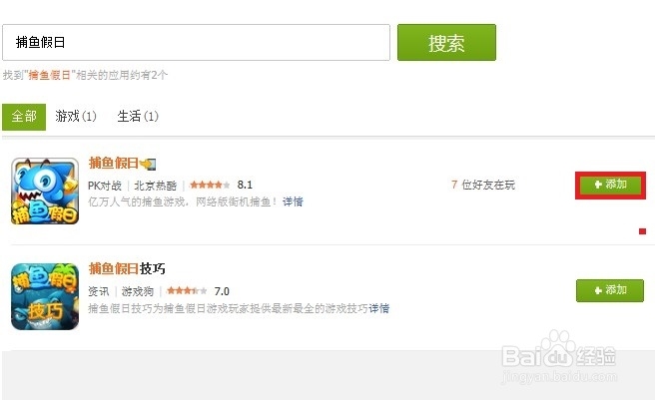This screenshot has height=400, width=655.
Task: Select the 全部 tab
Action: pos(24,117)
